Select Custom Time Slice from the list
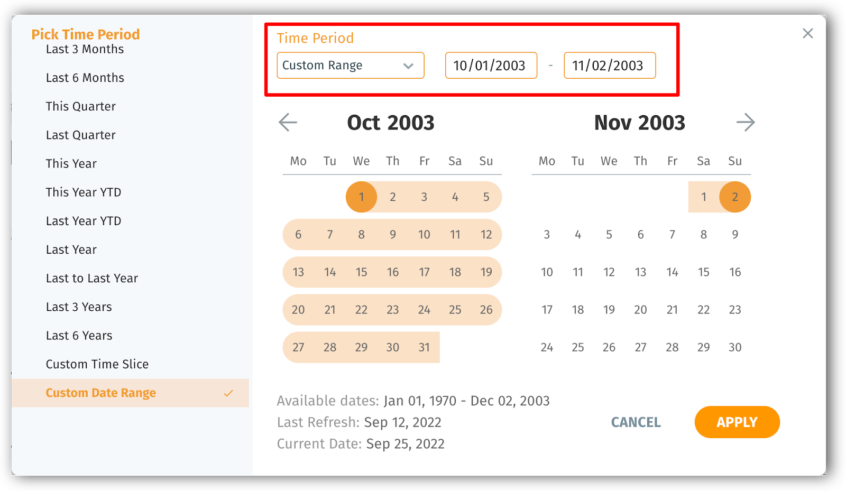The height and width of the screenshot is (491, 846). pyautogui.click(x=97, y=364)
